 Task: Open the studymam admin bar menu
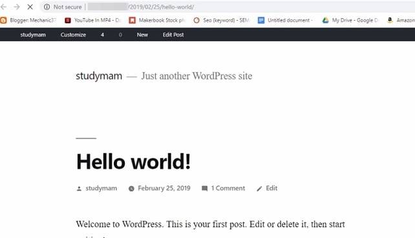33,35
